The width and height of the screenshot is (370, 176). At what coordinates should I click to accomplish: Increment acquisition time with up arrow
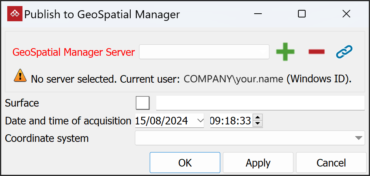click(258, 118)
